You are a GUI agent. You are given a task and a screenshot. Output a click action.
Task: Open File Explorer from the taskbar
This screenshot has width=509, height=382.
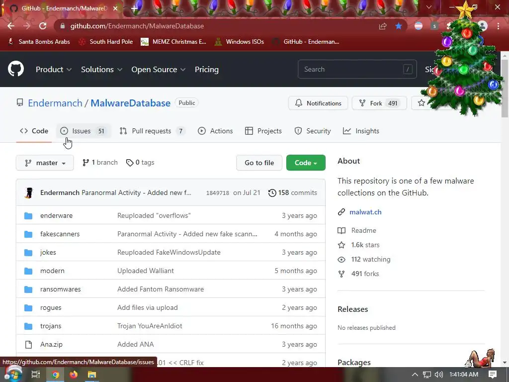point(92,375)
